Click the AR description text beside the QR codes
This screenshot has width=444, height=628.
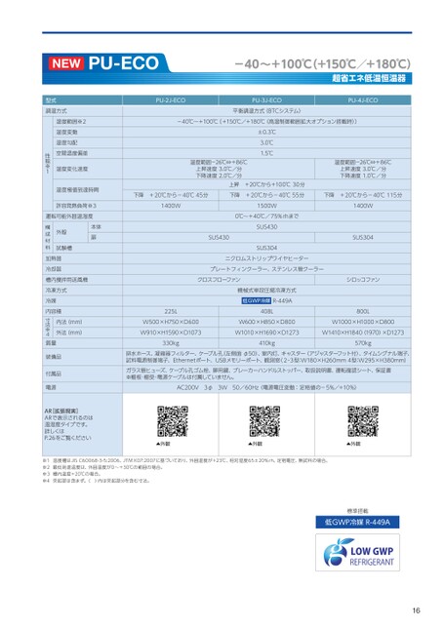[x=67, y=424]
